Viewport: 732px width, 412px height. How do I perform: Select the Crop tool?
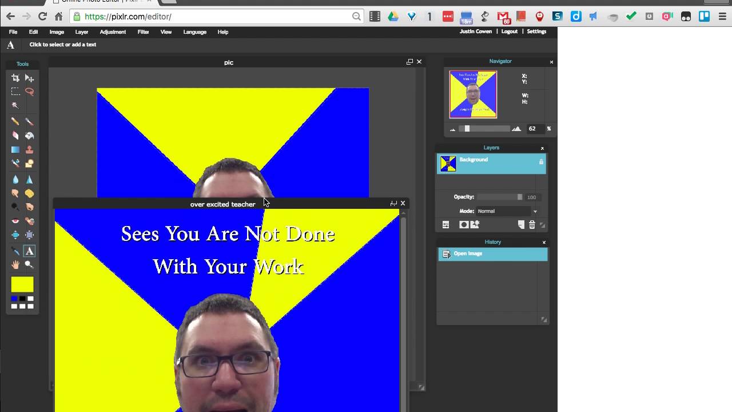(x=15, y=78)
